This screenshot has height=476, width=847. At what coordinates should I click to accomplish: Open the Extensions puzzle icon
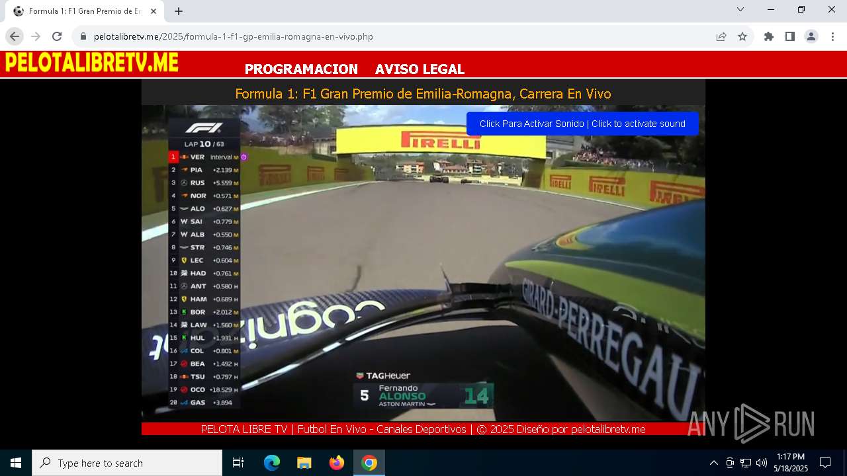point(769,36)
